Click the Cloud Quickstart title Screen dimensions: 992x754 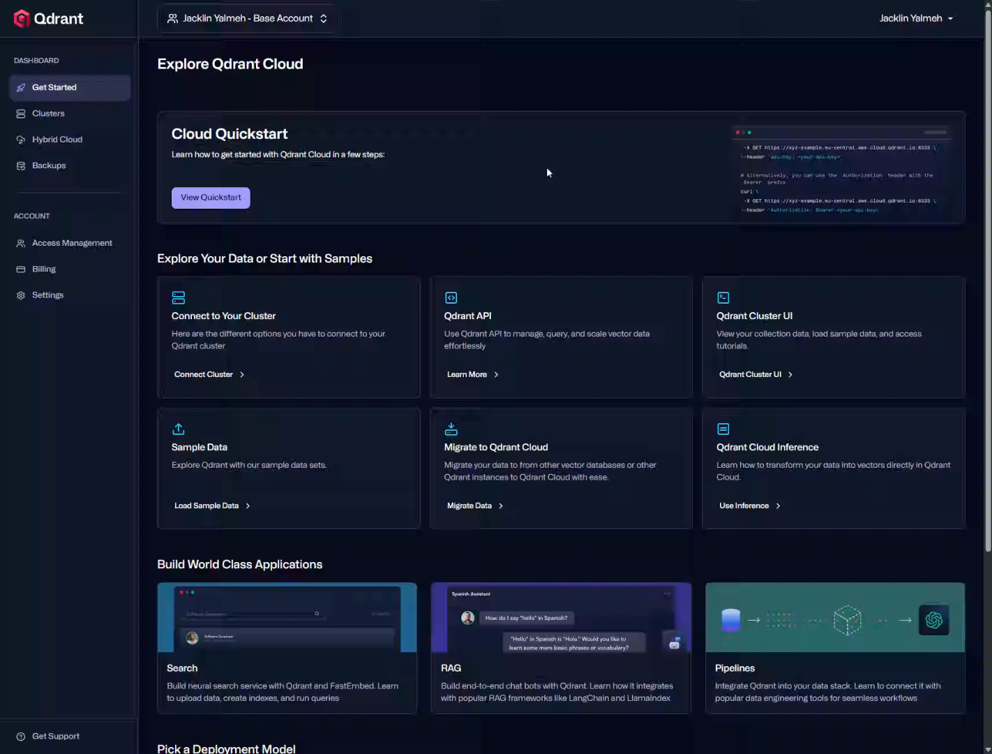click(x=230, y=134)
